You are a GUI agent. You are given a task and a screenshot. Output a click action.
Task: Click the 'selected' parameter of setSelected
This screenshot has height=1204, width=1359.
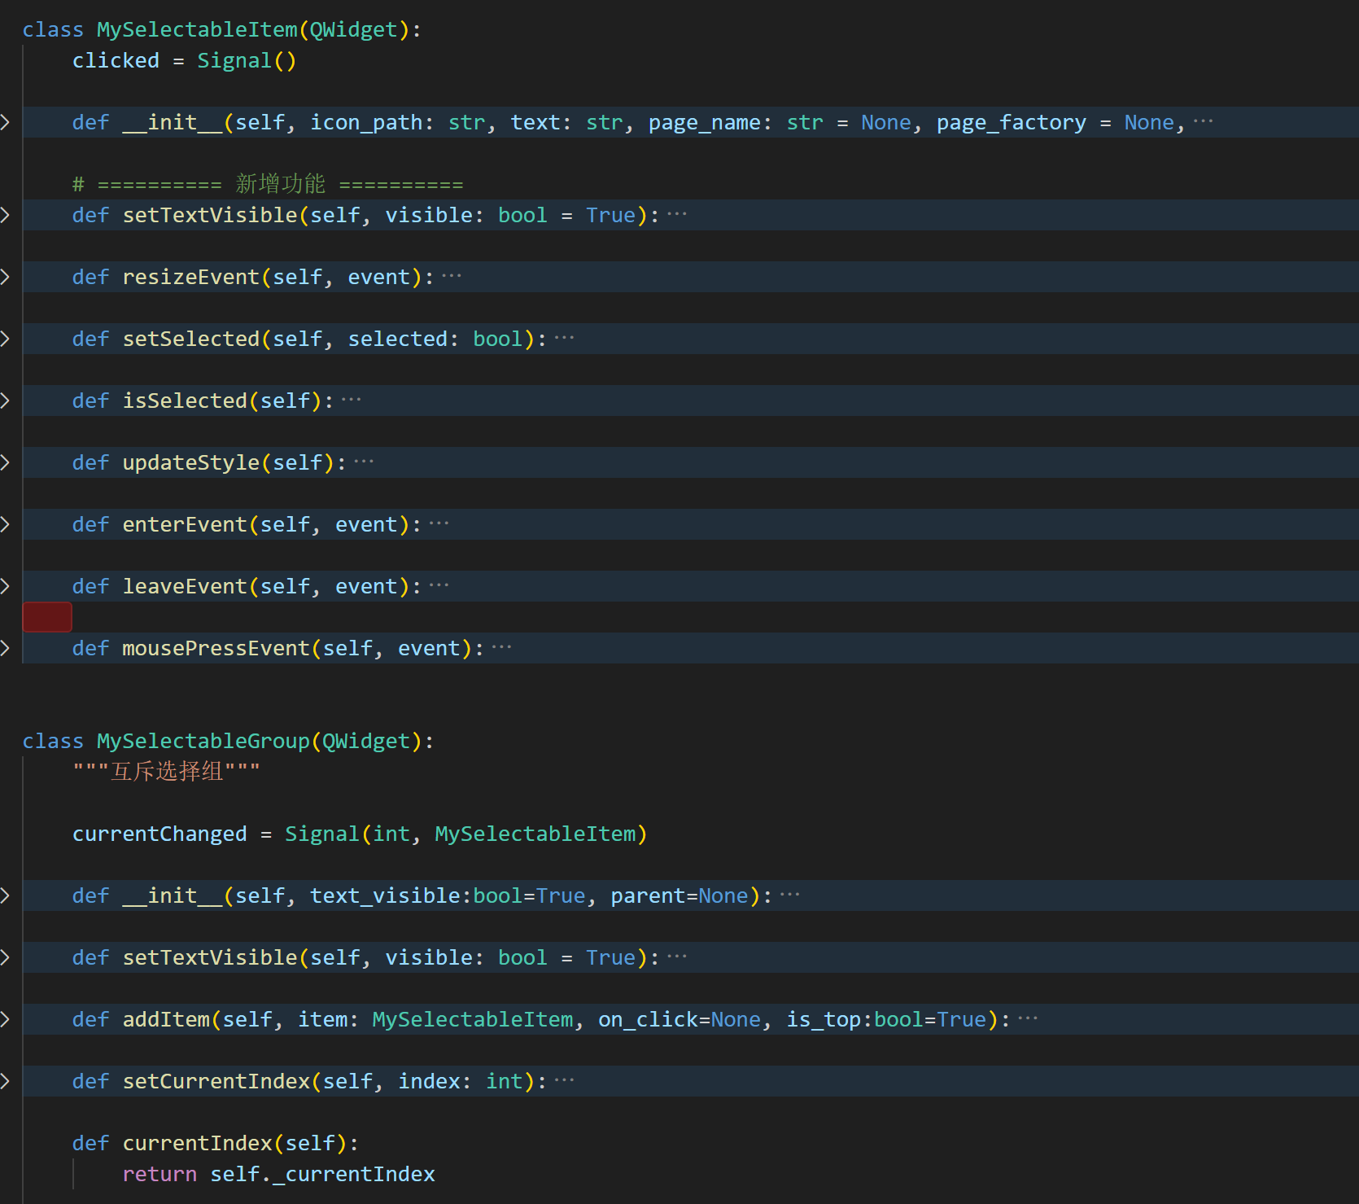398,339
